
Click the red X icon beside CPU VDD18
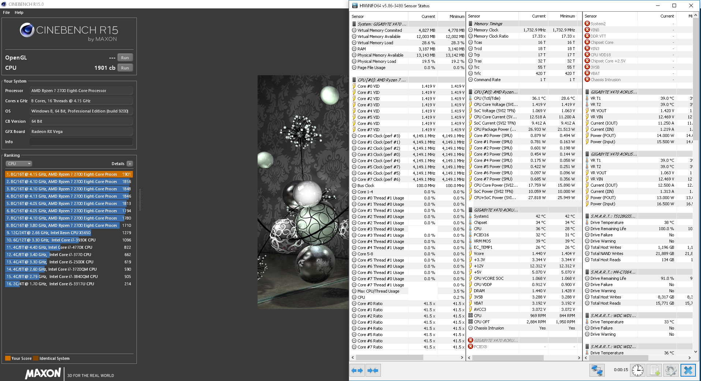point(587,55)
